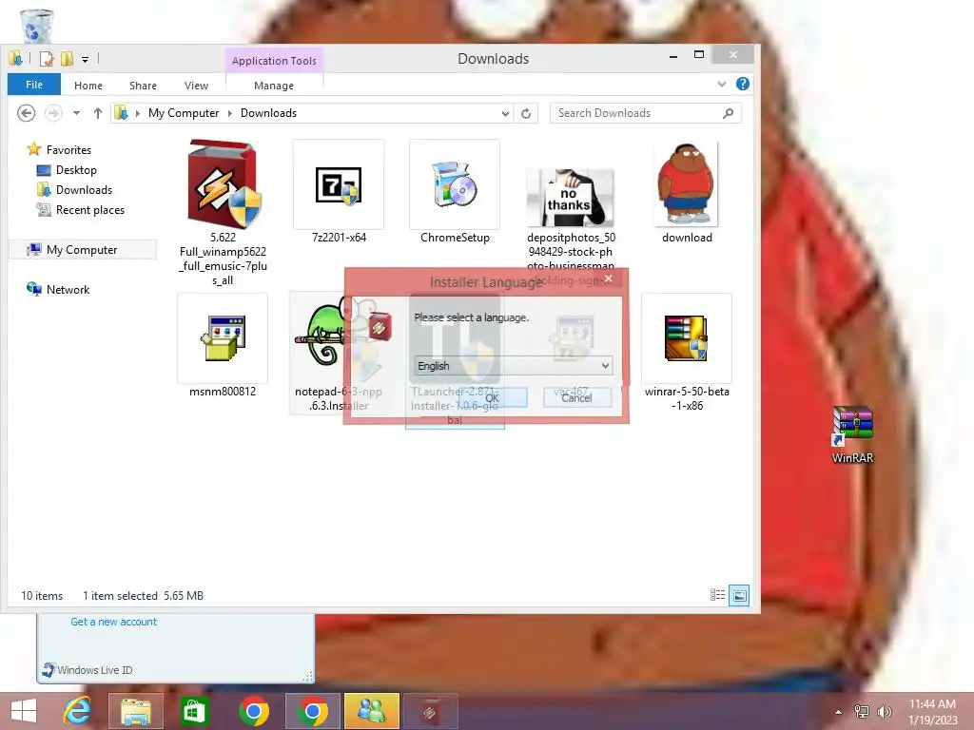Image resolution: width=974 pixels, height=730 pixels.
Task: Open Windows Live Messenger taskbar icon
Action: tap(372, 711)
